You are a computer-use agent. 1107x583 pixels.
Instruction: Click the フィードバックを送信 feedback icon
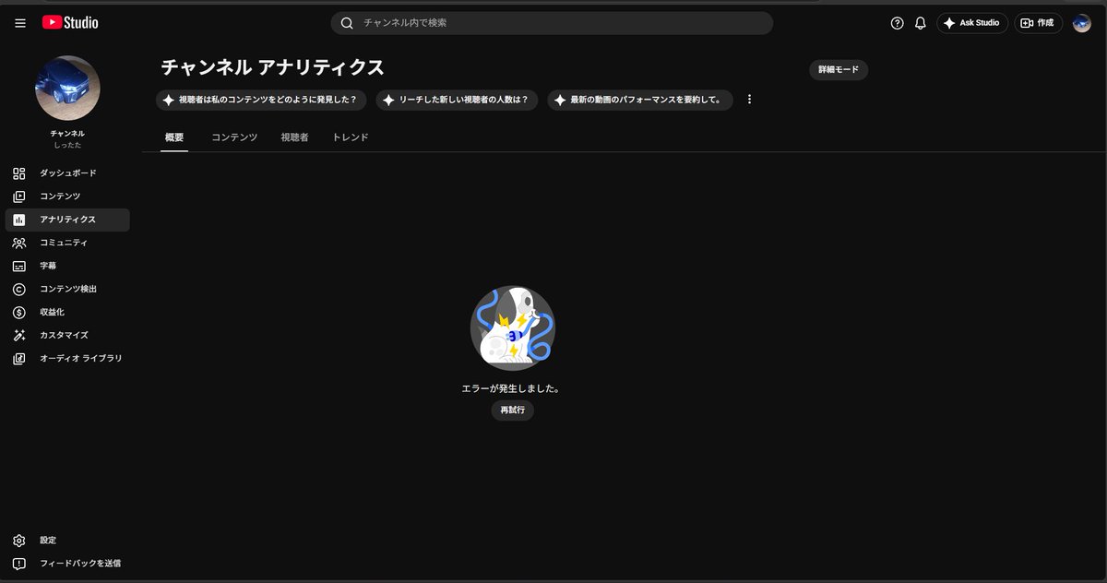tap(19, 563)
